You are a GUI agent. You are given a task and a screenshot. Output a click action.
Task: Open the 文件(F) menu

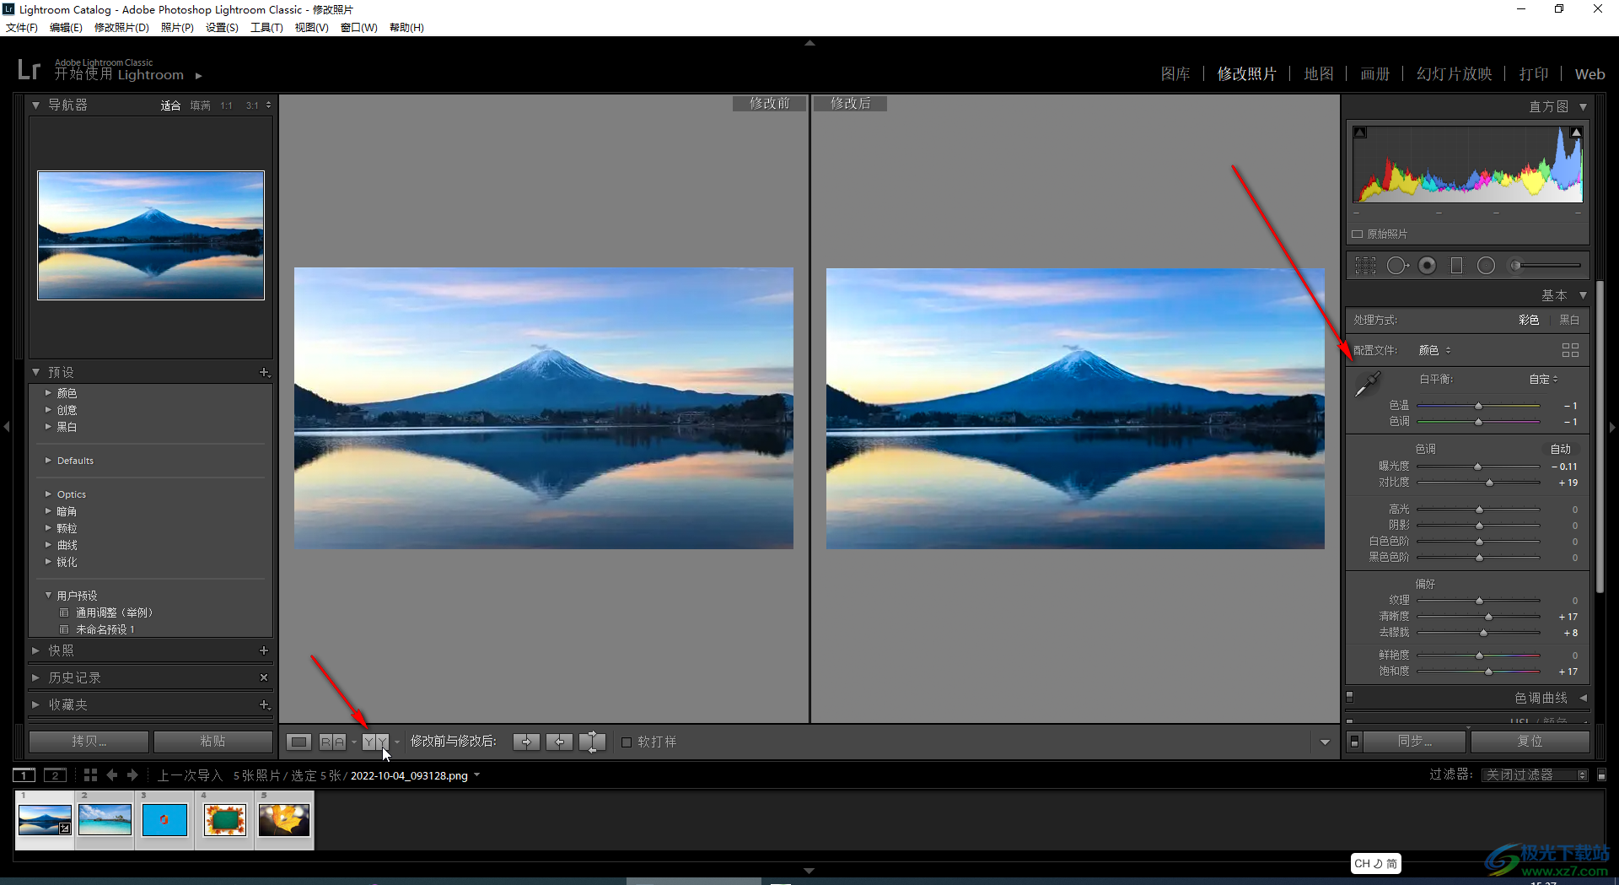[22, 28]
